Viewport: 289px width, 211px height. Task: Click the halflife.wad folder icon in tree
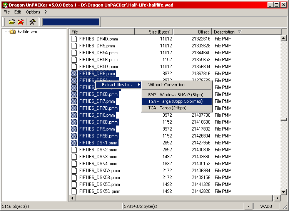click(x=13, y=32)
